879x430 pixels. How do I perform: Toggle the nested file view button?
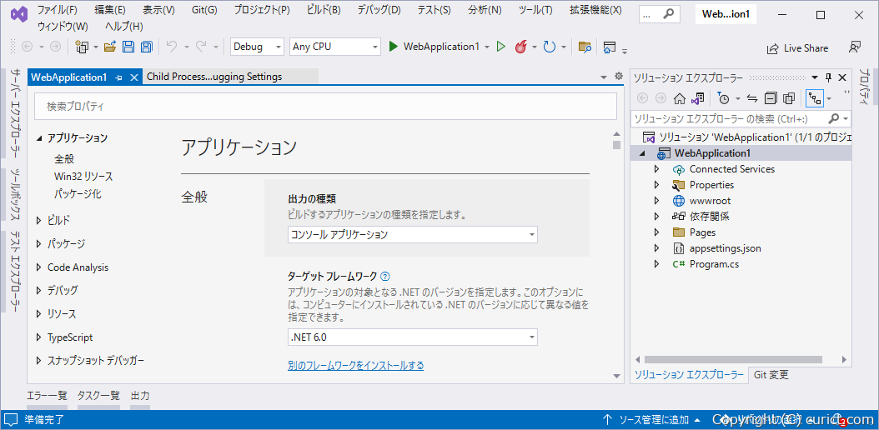[x=815, y=98]
